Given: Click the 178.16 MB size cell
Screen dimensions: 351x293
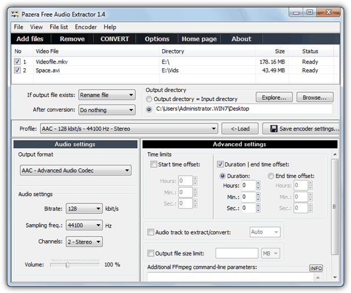Looking at the screenshot, I should click(272, 62).
